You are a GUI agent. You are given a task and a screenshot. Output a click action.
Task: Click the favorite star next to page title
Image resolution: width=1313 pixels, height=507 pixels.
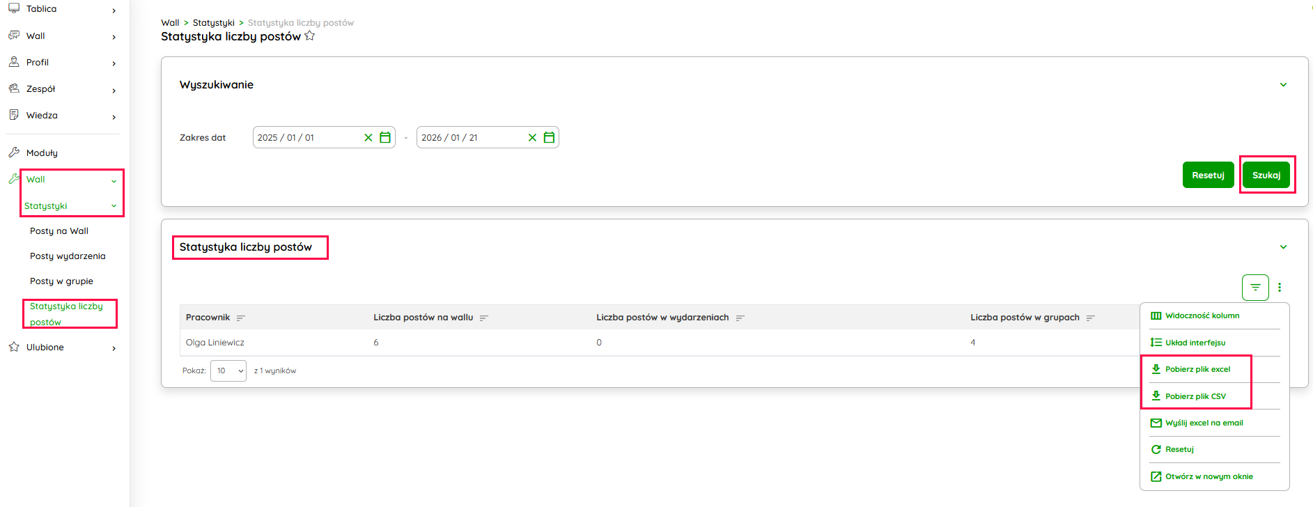(x=310, y=36)
